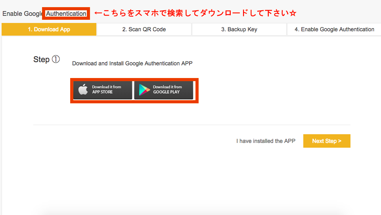This screenshot has width=381, height=215.
Task: Click 'I have installed the APP' text
Action: point(266,141)
